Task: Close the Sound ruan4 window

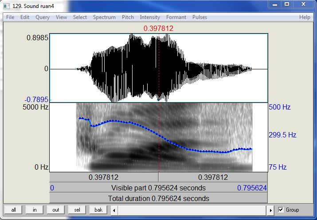Action: coord(303,4)
